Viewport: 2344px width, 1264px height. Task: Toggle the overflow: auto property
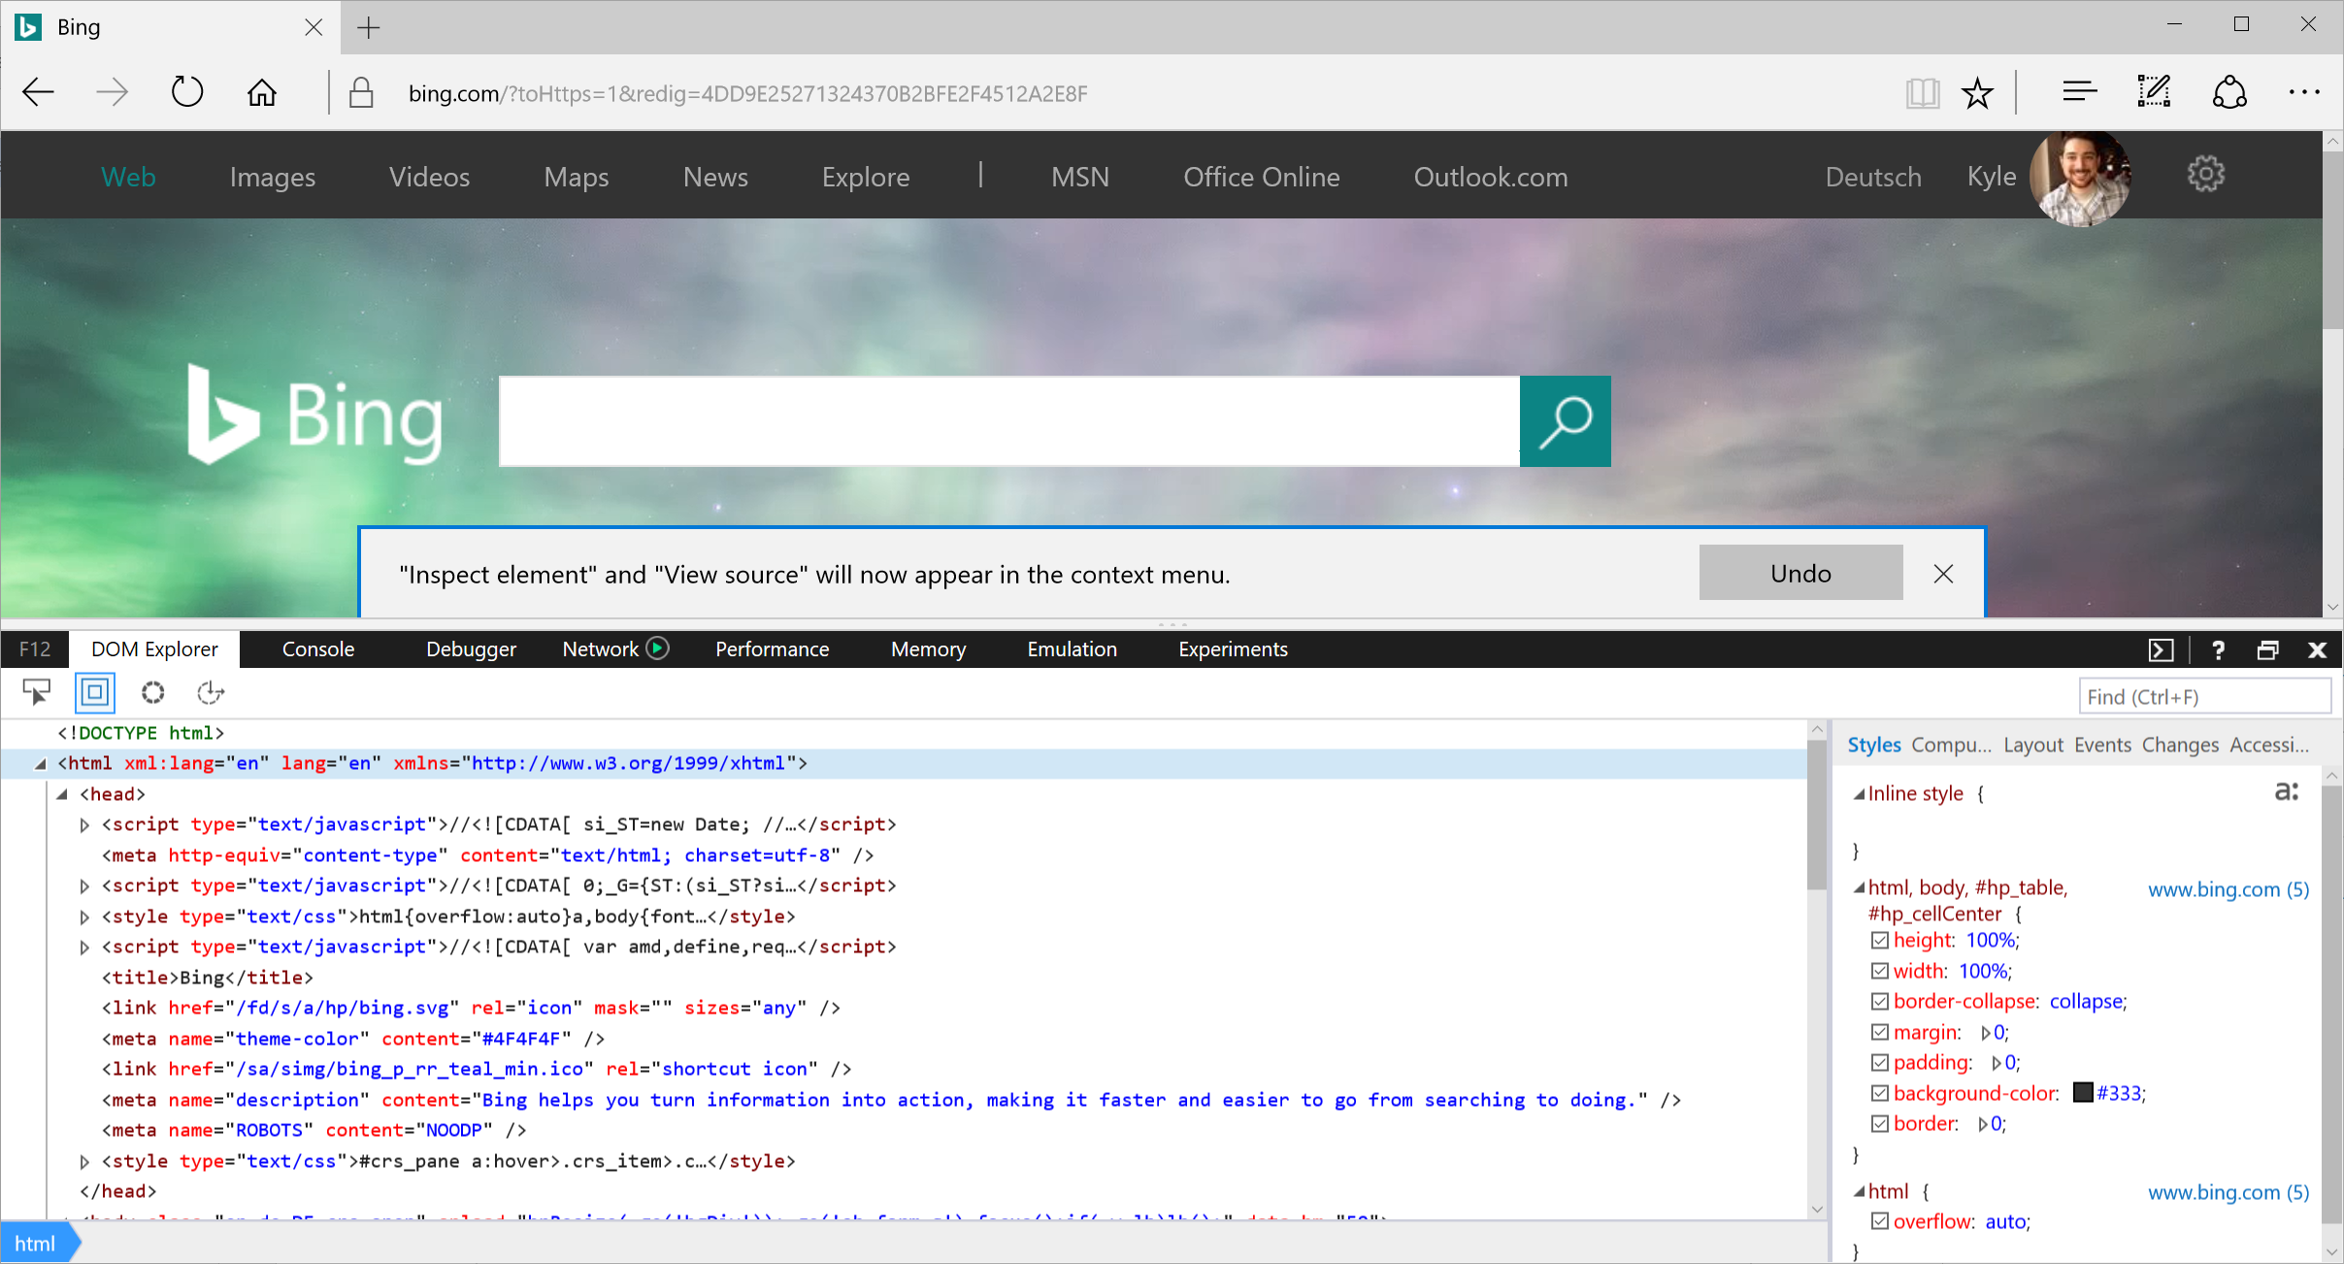click(1880, 1221)
